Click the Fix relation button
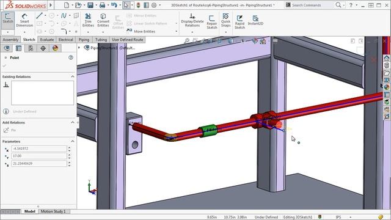 point(10,130)
